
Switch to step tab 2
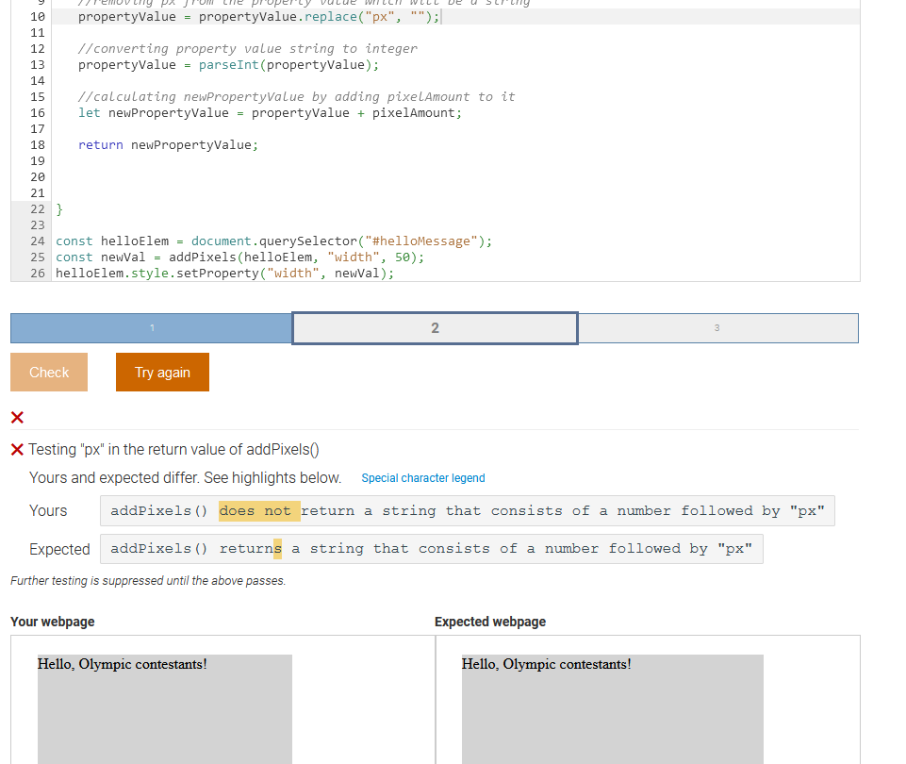435,327
